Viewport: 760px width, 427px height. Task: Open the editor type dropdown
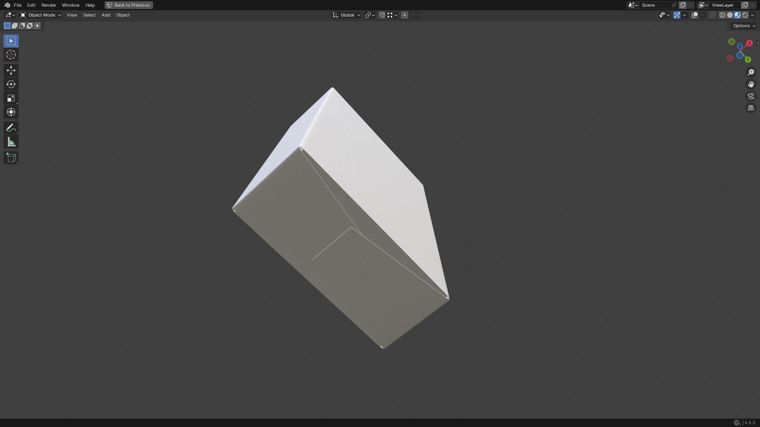(10, 15)
